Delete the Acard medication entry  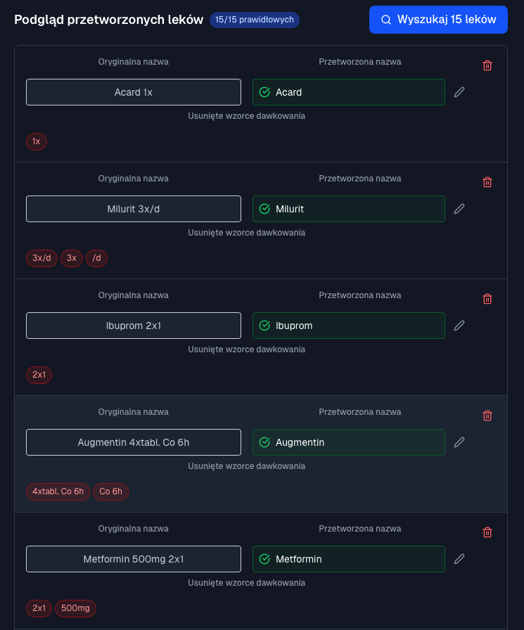[487, 65]
